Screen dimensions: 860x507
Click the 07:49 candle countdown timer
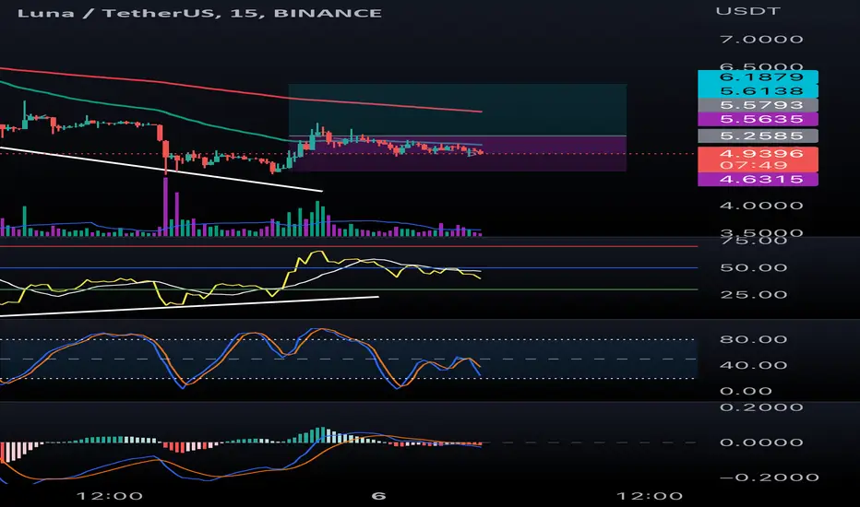754,166
